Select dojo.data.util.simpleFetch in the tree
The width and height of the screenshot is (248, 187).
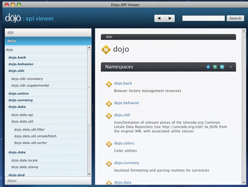click(x=50, y=136)
